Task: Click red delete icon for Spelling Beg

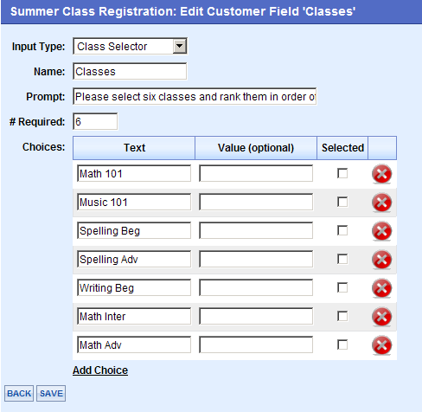Action: tap(381, 231)
